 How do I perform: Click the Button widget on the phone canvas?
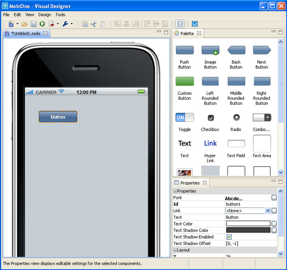tap(58, 117)
